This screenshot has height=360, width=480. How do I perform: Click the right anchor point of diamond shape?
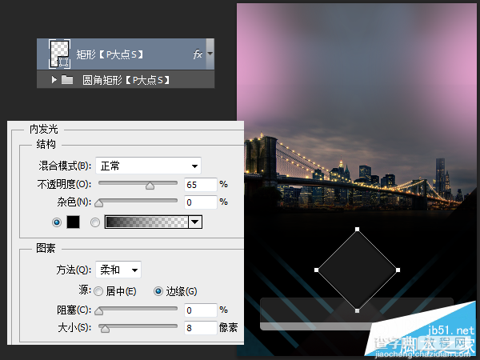coord(398,270)
